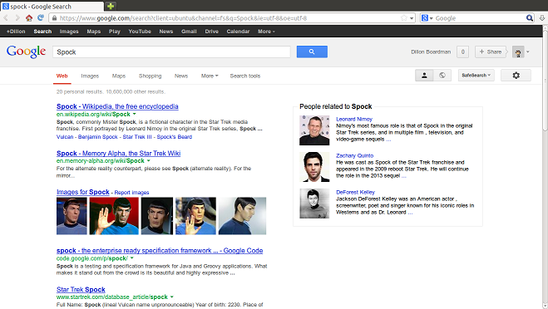Show personal results person toggle
Viewport: 548px width, 309px height.
[x=424, y=75]
